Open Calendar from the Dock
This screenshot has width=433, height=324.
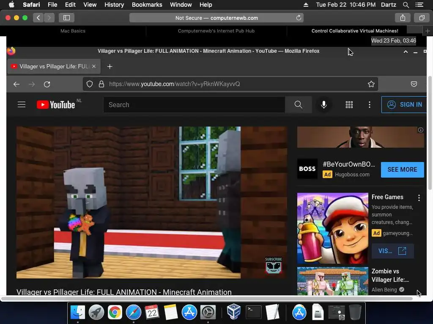tap(152, 313)
